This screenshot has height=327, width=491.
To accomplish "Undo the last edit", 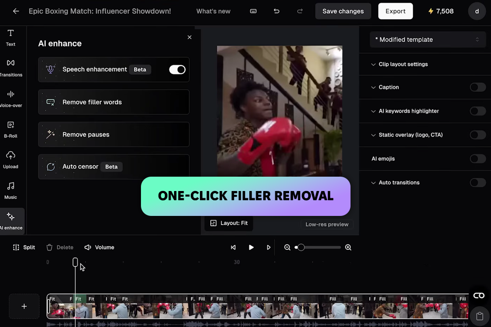I will pyautogui.click(x=277, y=11).
